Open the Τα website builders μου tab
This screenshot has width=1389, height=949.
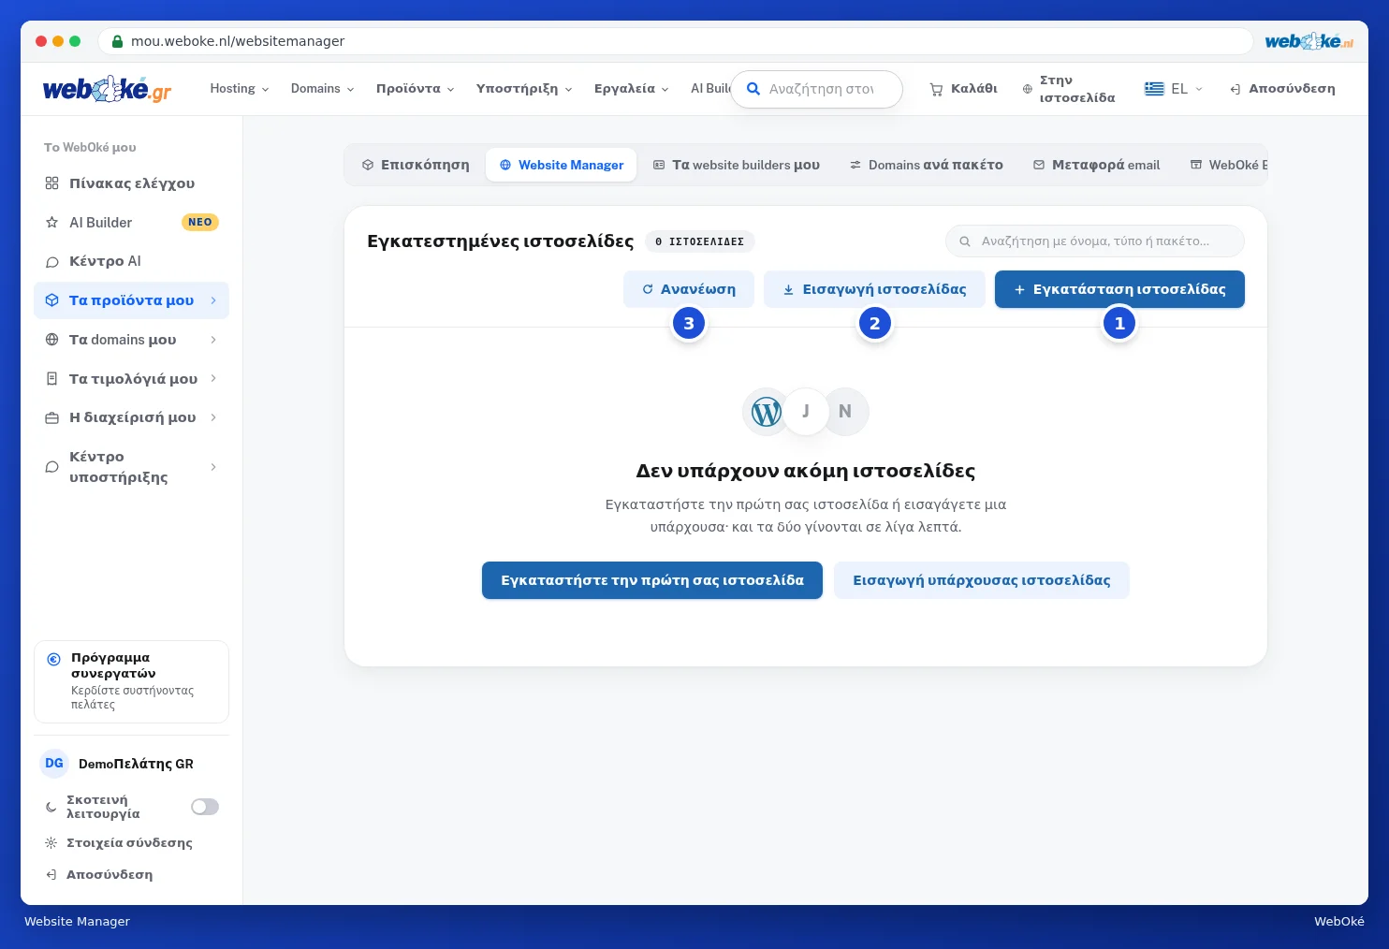737,165
